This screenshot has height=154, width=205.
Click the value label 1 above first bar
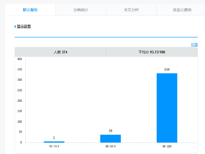54,138
